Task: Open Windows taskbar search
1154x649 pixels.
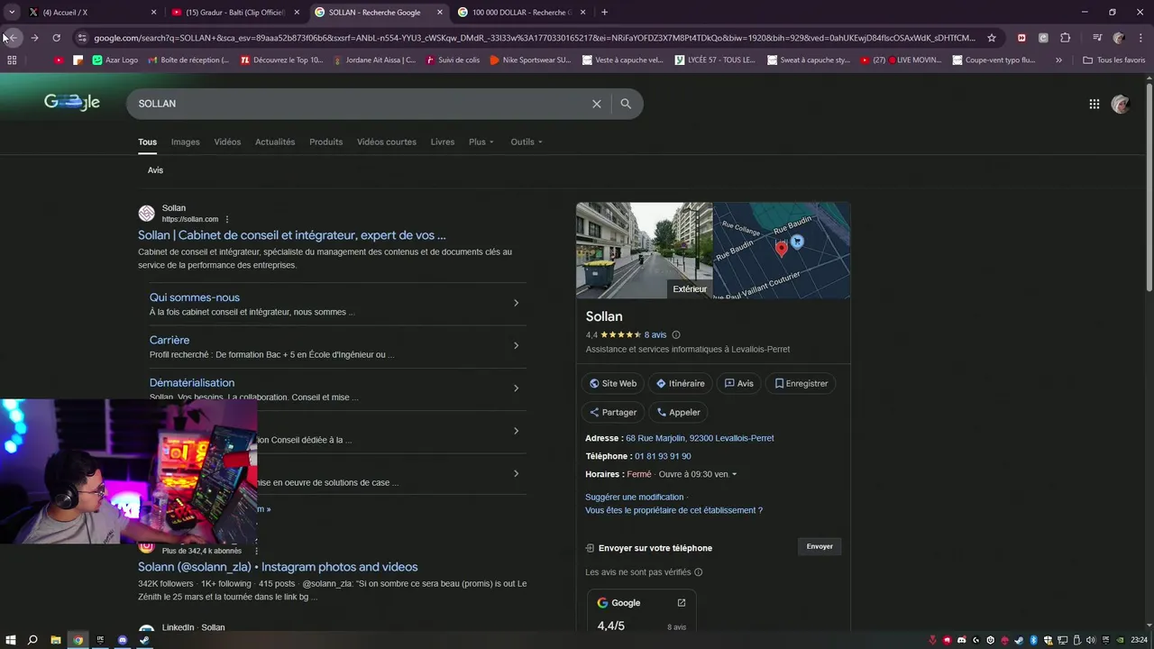Action: pyautogui.click(x=32, y=640)
